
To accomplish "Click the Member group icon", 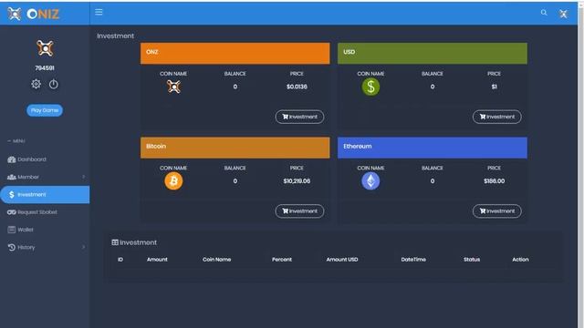I will (12, 177).
